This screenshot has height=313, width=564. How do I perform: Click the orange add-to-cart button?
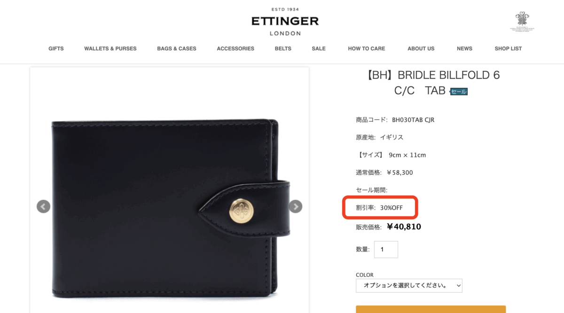point(431,309)
